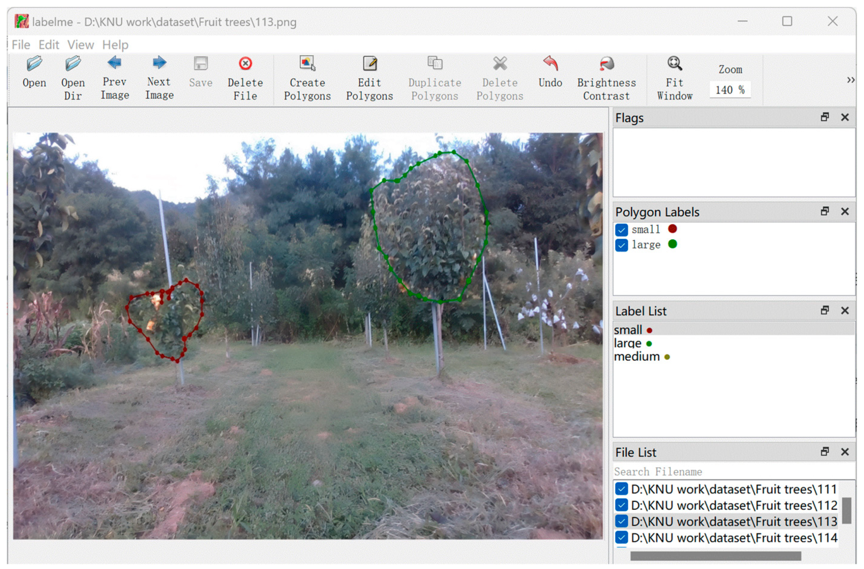Click the Open file toolbar icon
This screenshot has height=569, width=864.
[x=34, y=64]
